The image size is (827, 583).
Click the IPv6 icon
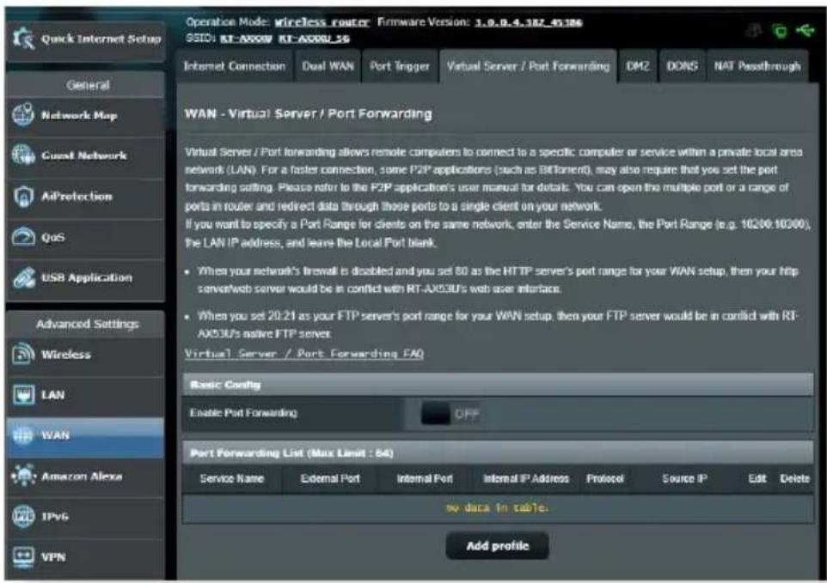click(23, 516)
